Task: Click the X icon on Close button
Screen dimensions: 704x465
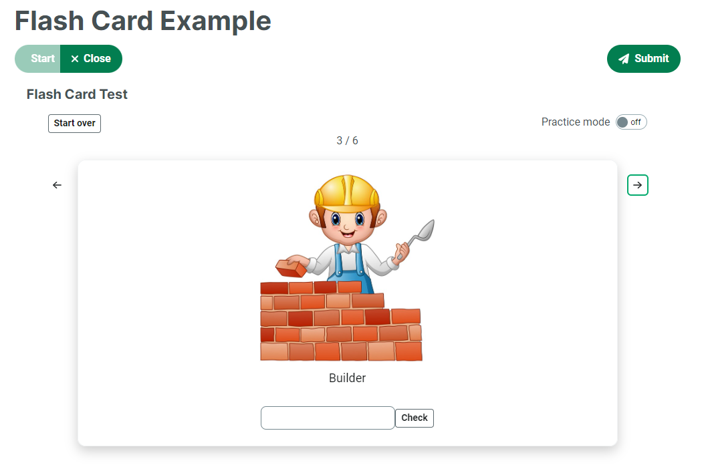Action: point(75,59)
